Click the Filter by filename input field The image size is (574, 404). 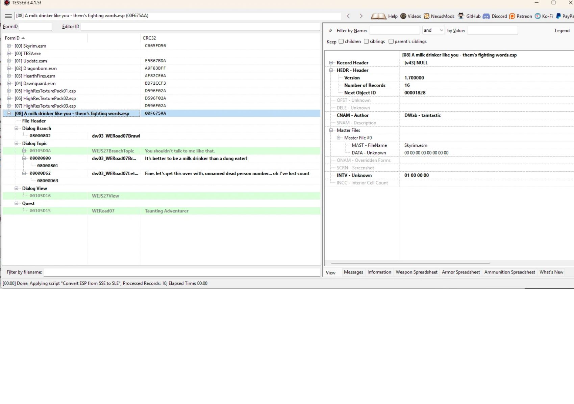pyautogui.click(x=182, y=272)
